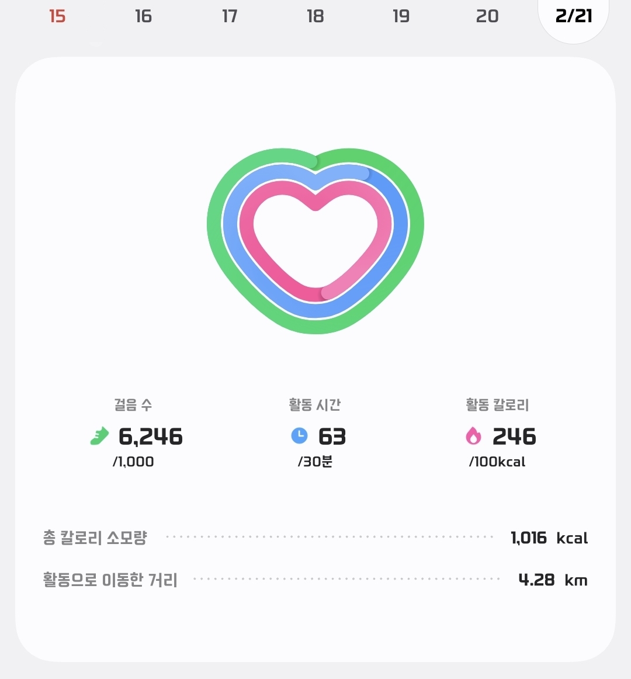Tap the 1,016 kcal total calories row

click(315, 538)
